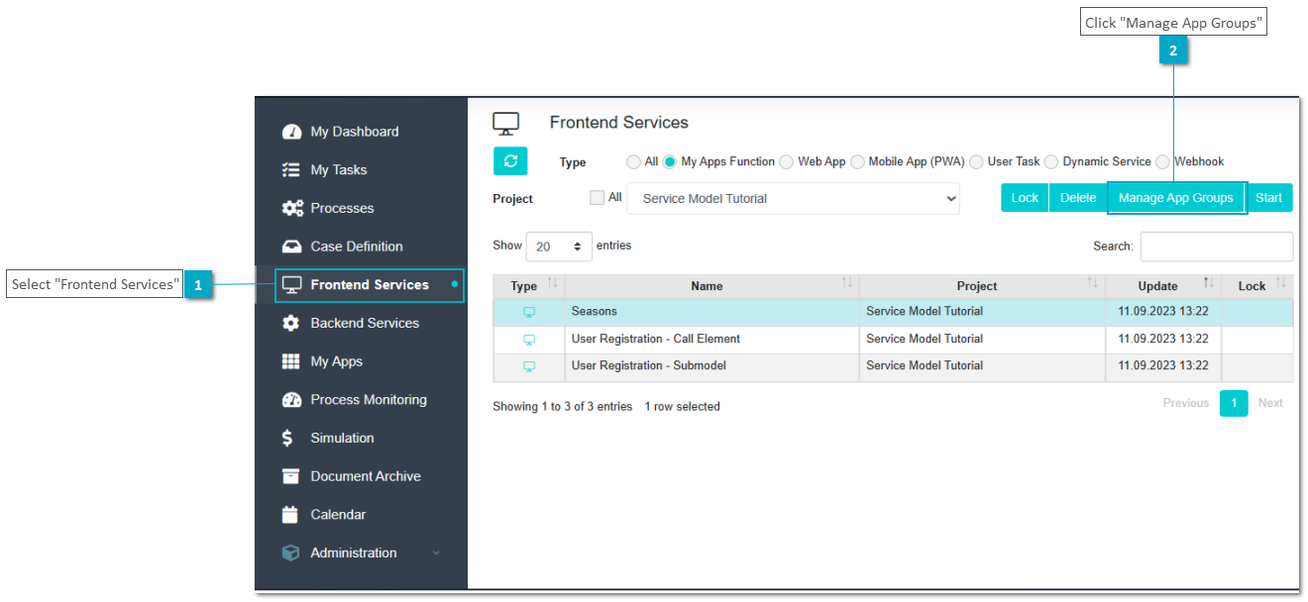Click the Start button
1308x602 pixels.
pyautogui.click(x=1269, y=198)
